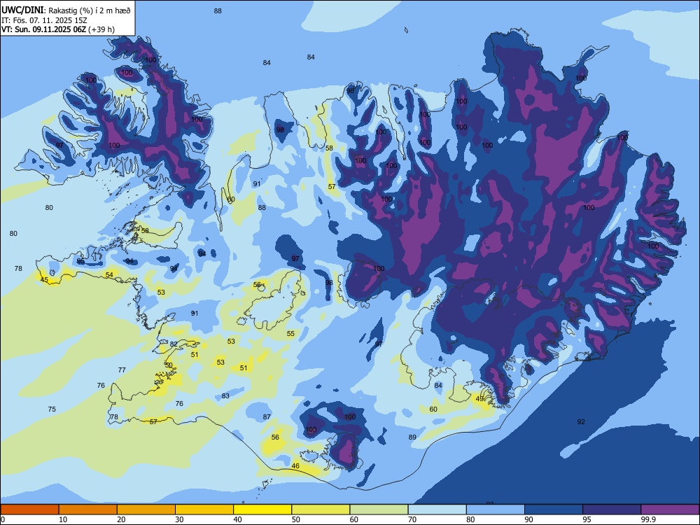Click the VT: Sun. 09.11.2025 06Z (+39 h) line

tap(58, 29)
